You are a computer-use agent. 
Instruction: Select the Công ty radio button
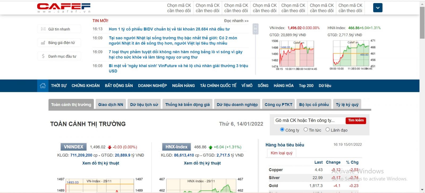click(x=282, y=130)
